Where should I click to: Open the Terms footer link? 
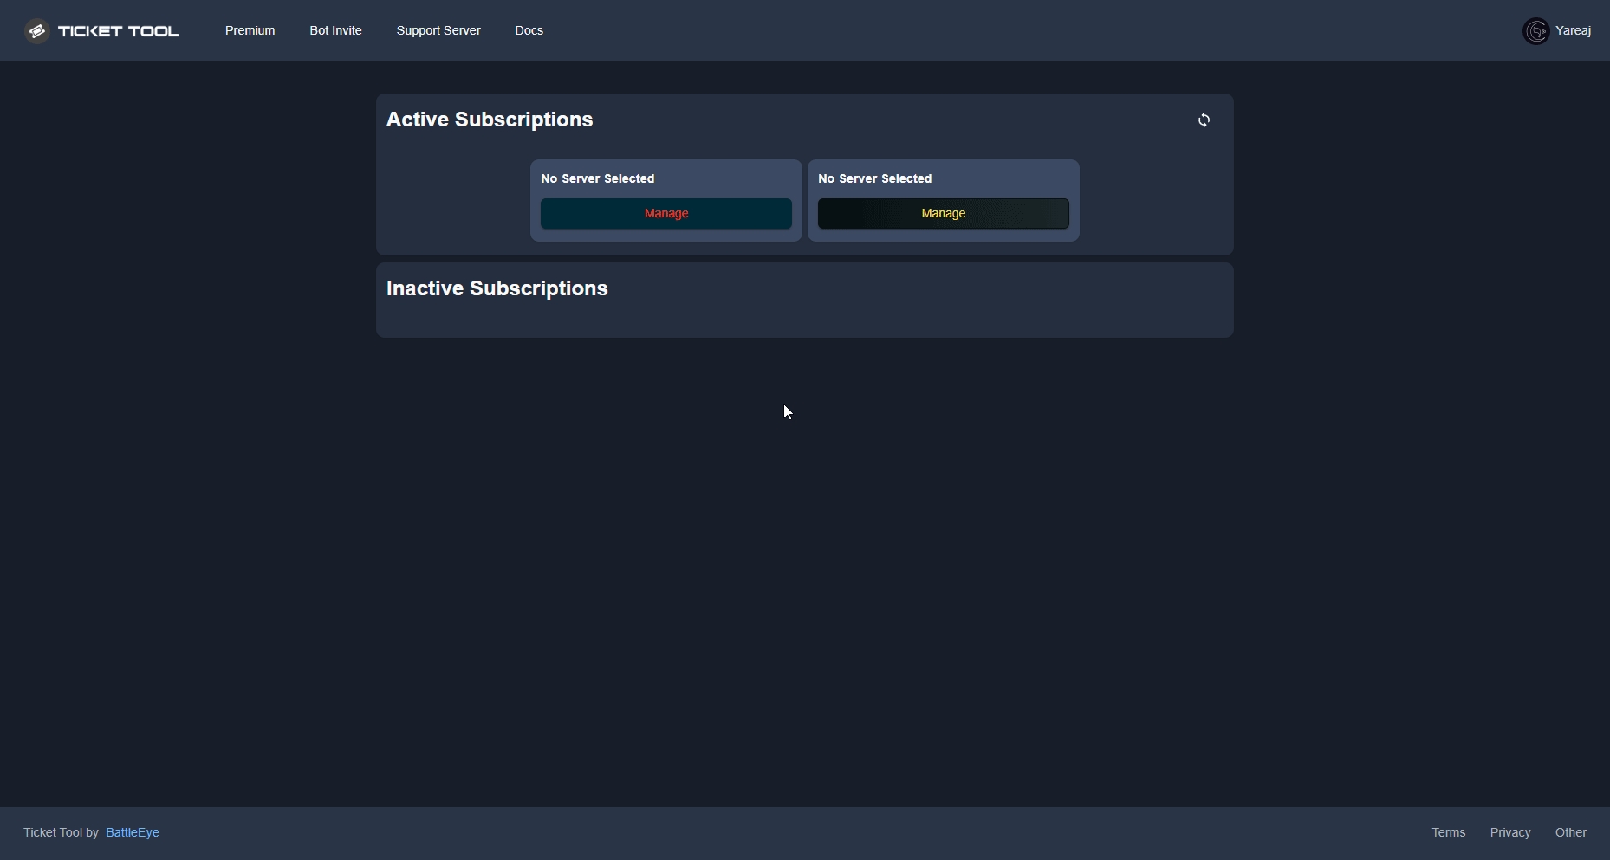(x=1449, y=832)
